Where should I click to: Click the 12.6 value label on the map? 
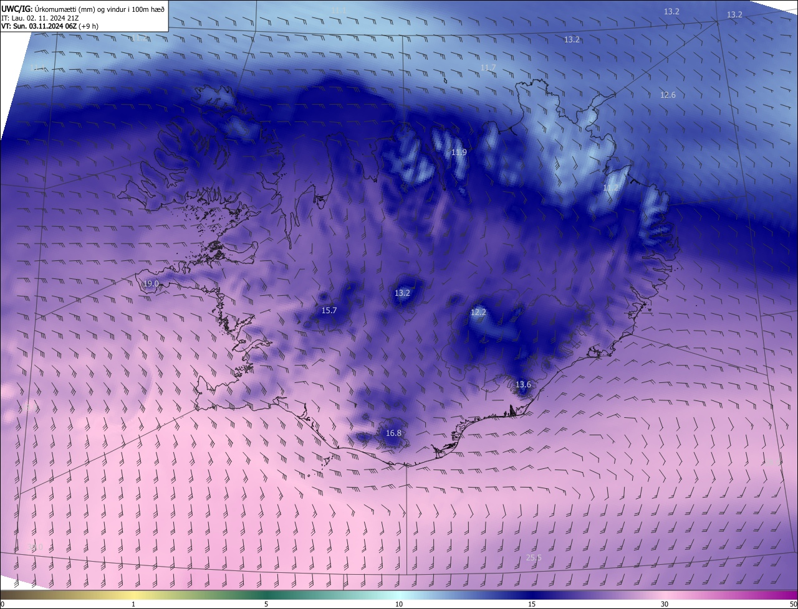[x=668, y=95]
